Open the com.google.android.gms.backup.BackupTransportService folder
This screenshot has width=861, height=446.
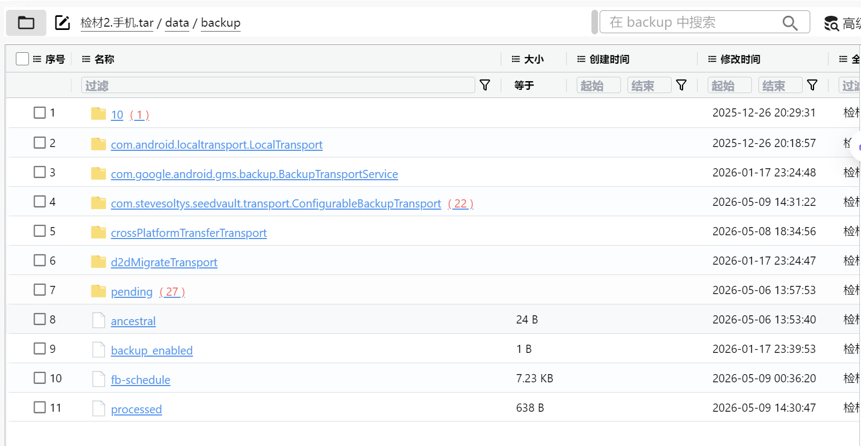click(254, 174)
